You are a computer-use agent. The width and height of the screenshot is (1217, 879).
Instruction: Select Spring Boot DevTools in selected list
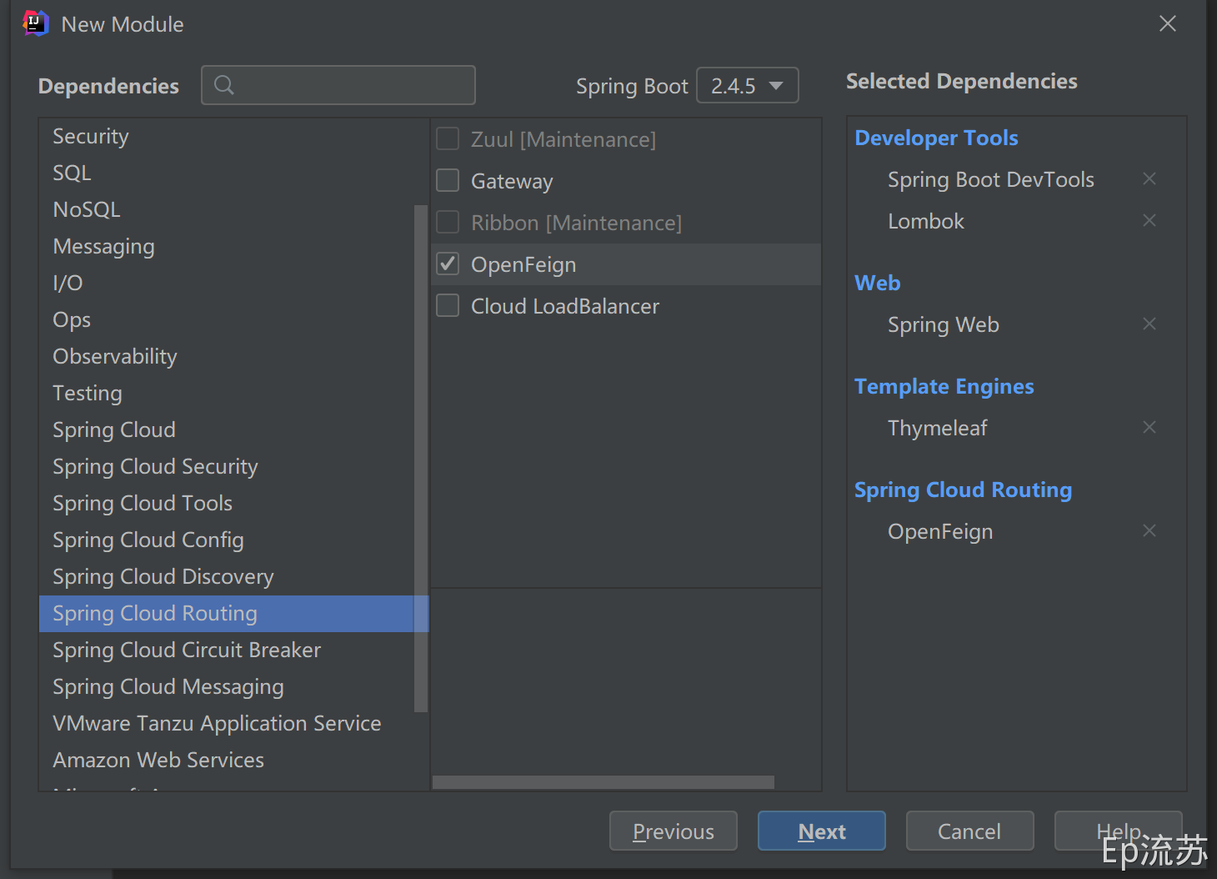[991, 179]
